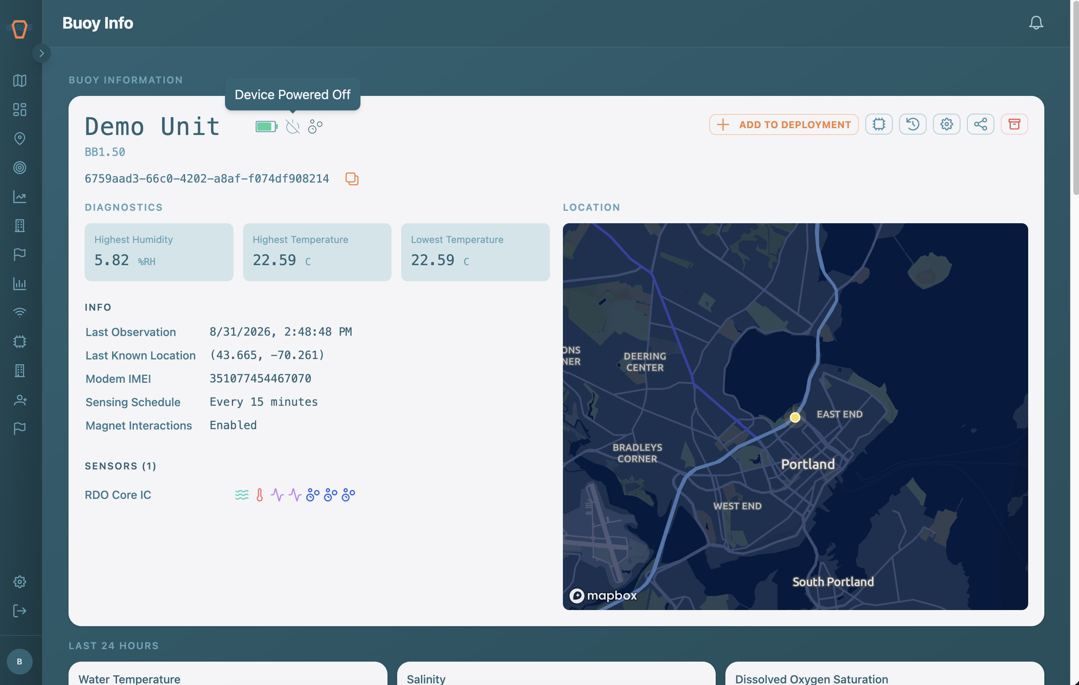1079x685 pixels.
Task: Open the settings gear in the sidebar
Action: [19, 582]
